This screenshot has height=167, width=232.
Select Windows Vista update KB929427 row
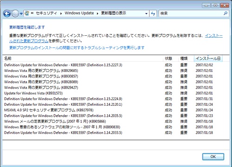116,88
